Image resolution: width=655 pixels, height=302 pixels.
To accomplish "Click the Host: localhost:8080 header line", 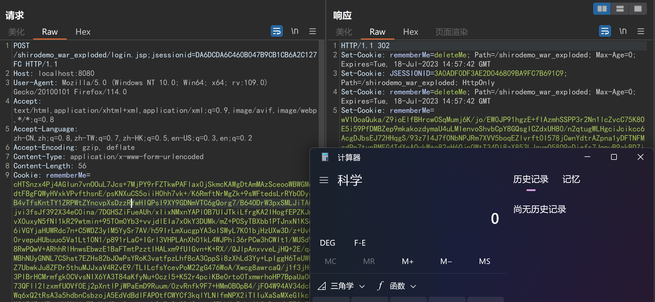I will (x=54, y=73).
